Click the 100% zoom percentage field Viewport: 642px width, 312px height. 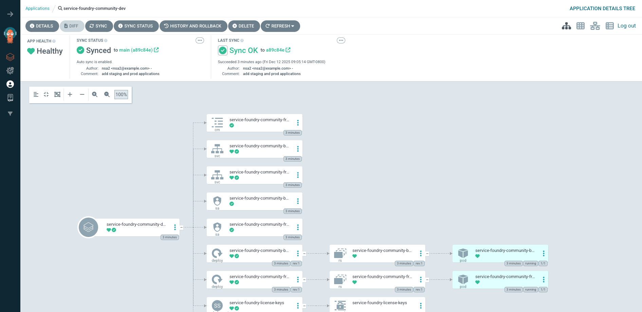point(121,94)
